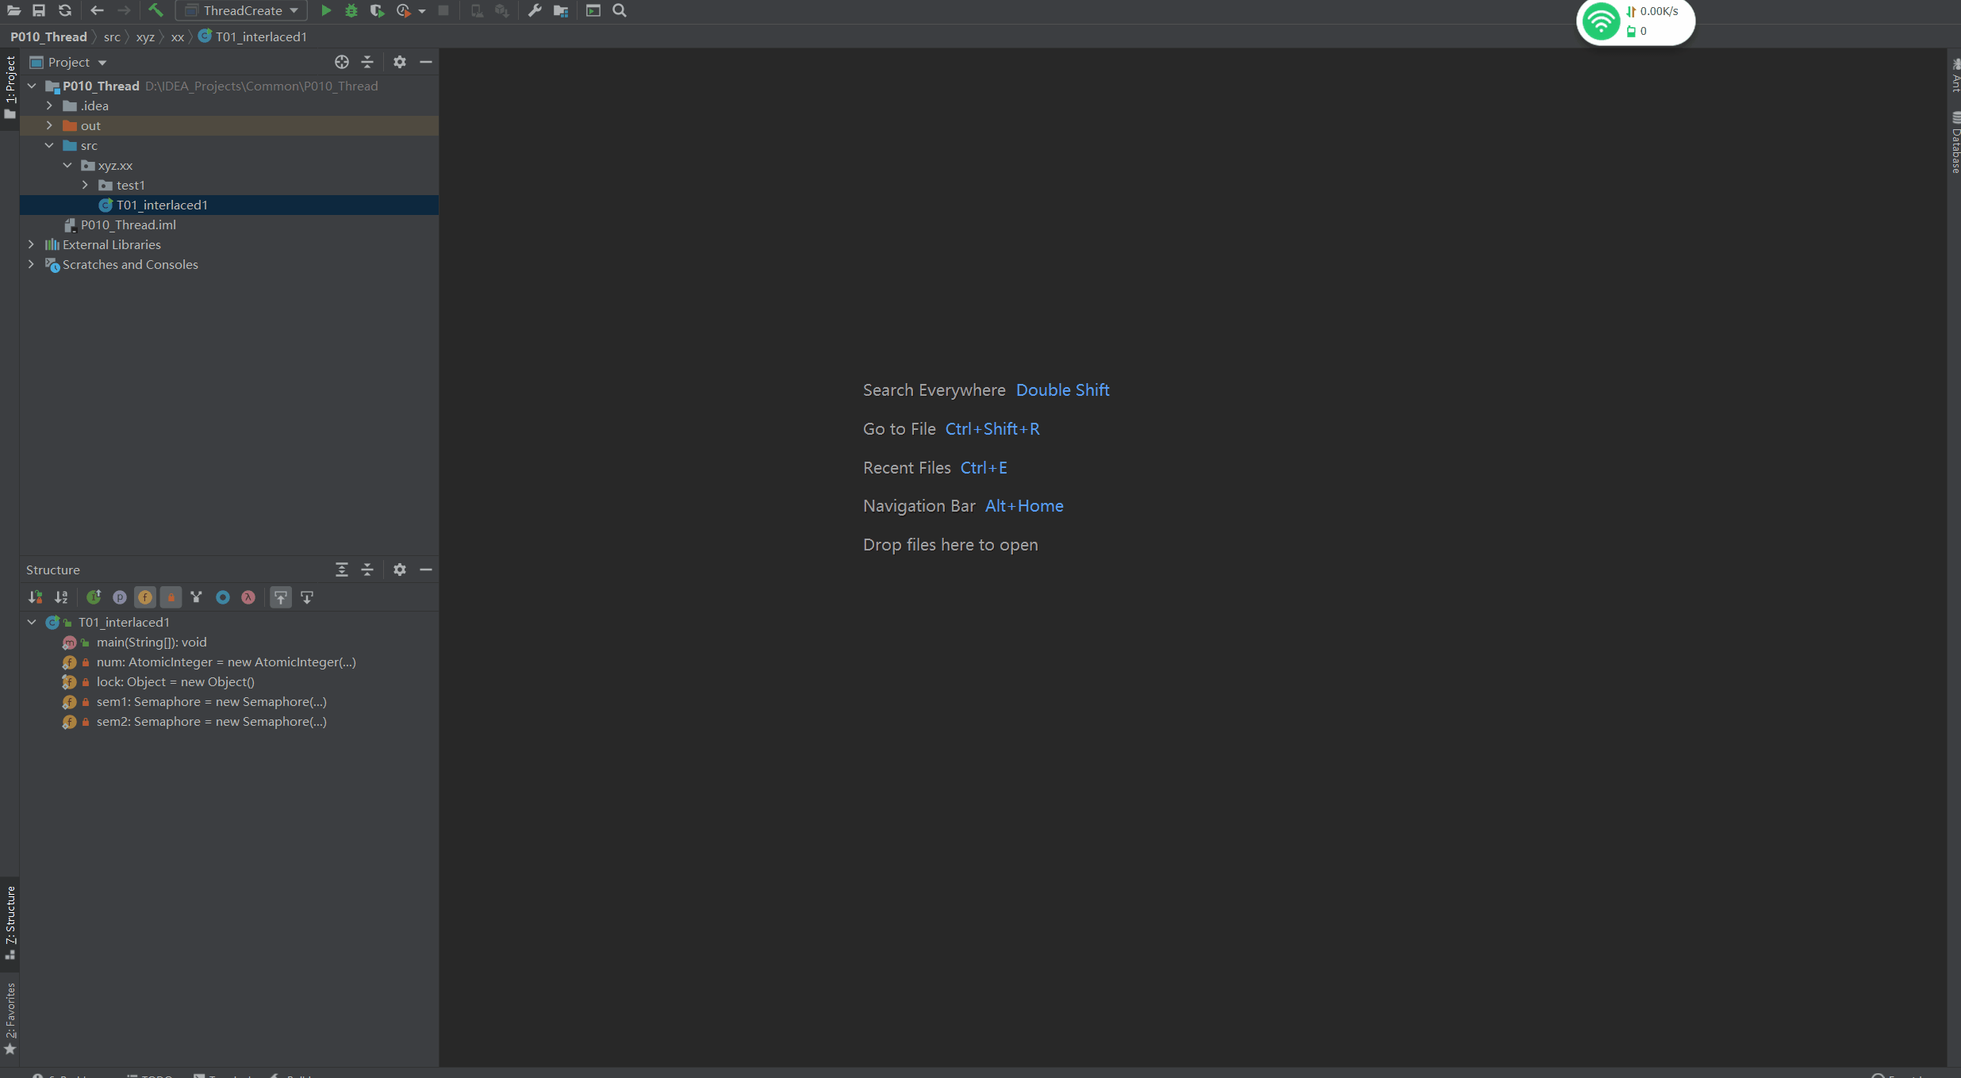Toggle showing non-public members in Structure
The height and width of the screenshot is (1078, 1961).
pyautogui.click(x=171, y=597)
